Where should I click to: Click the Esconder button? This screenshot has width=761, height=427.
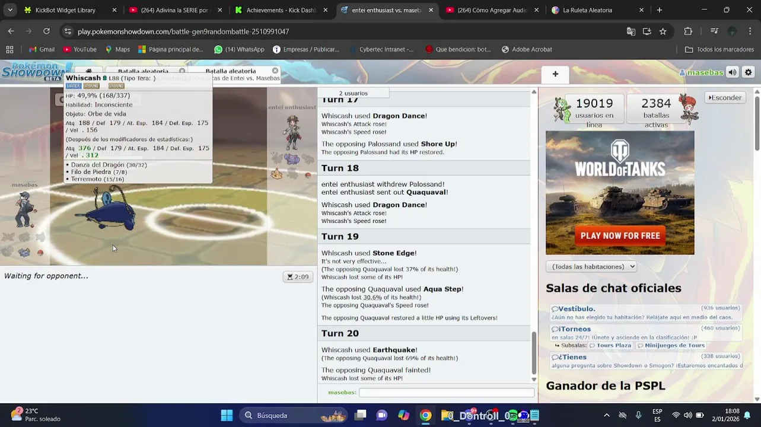tap(725, 97)
